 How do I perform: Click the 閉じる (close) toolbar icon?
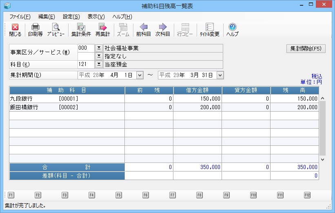(15, 30)
